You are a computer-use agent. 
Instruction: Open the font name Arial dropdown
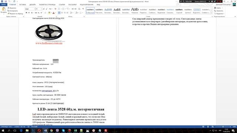point(34,9)
